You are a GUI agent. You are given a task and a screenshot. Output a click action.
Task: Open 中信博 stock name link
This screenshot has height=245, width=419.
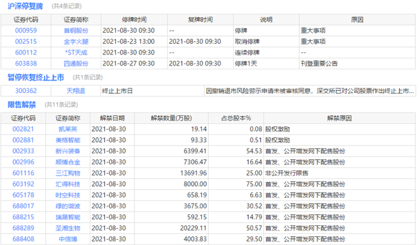(68, 239)
